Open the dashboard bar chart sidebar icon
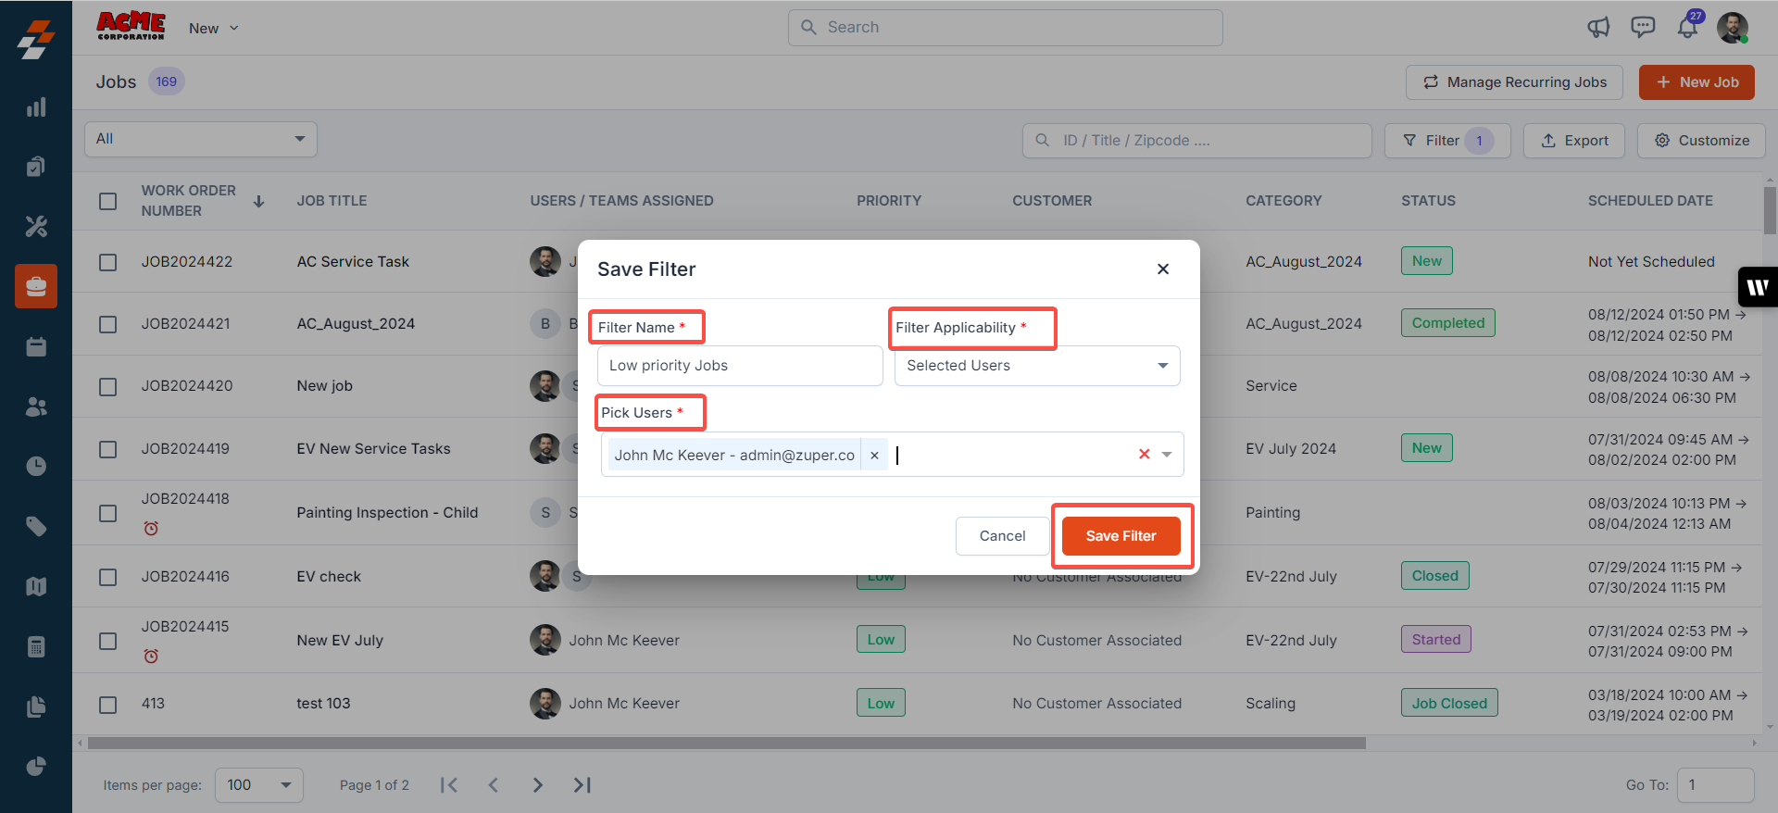This screenshot has height=813, width=1778. click(36, 107)
